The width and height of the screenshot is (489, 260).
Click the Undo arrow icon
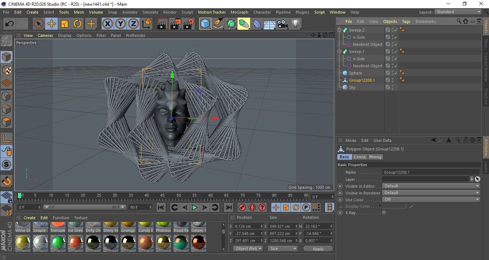coord(10,24)
